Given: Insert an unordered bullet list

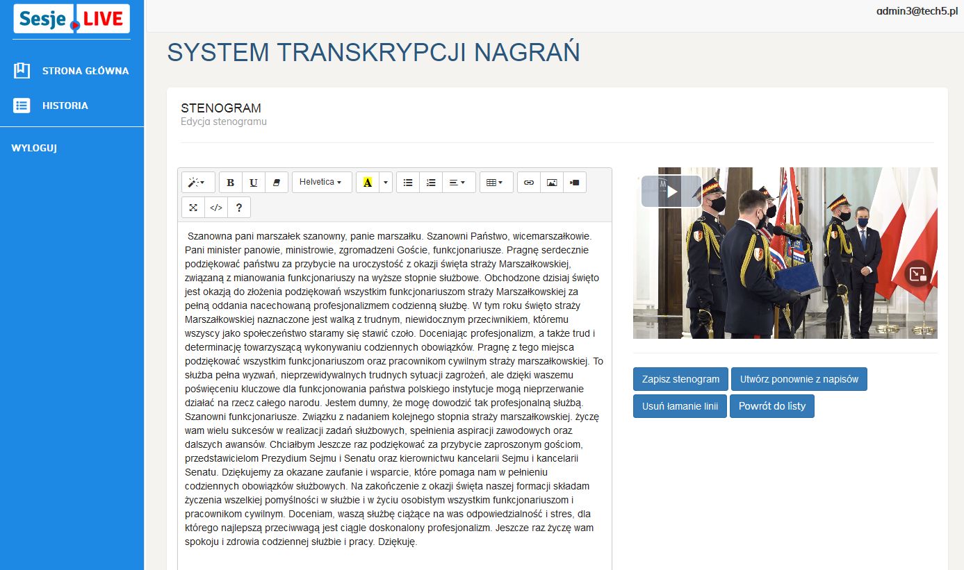Looking at the screenshot, I should tap(408, 183).
